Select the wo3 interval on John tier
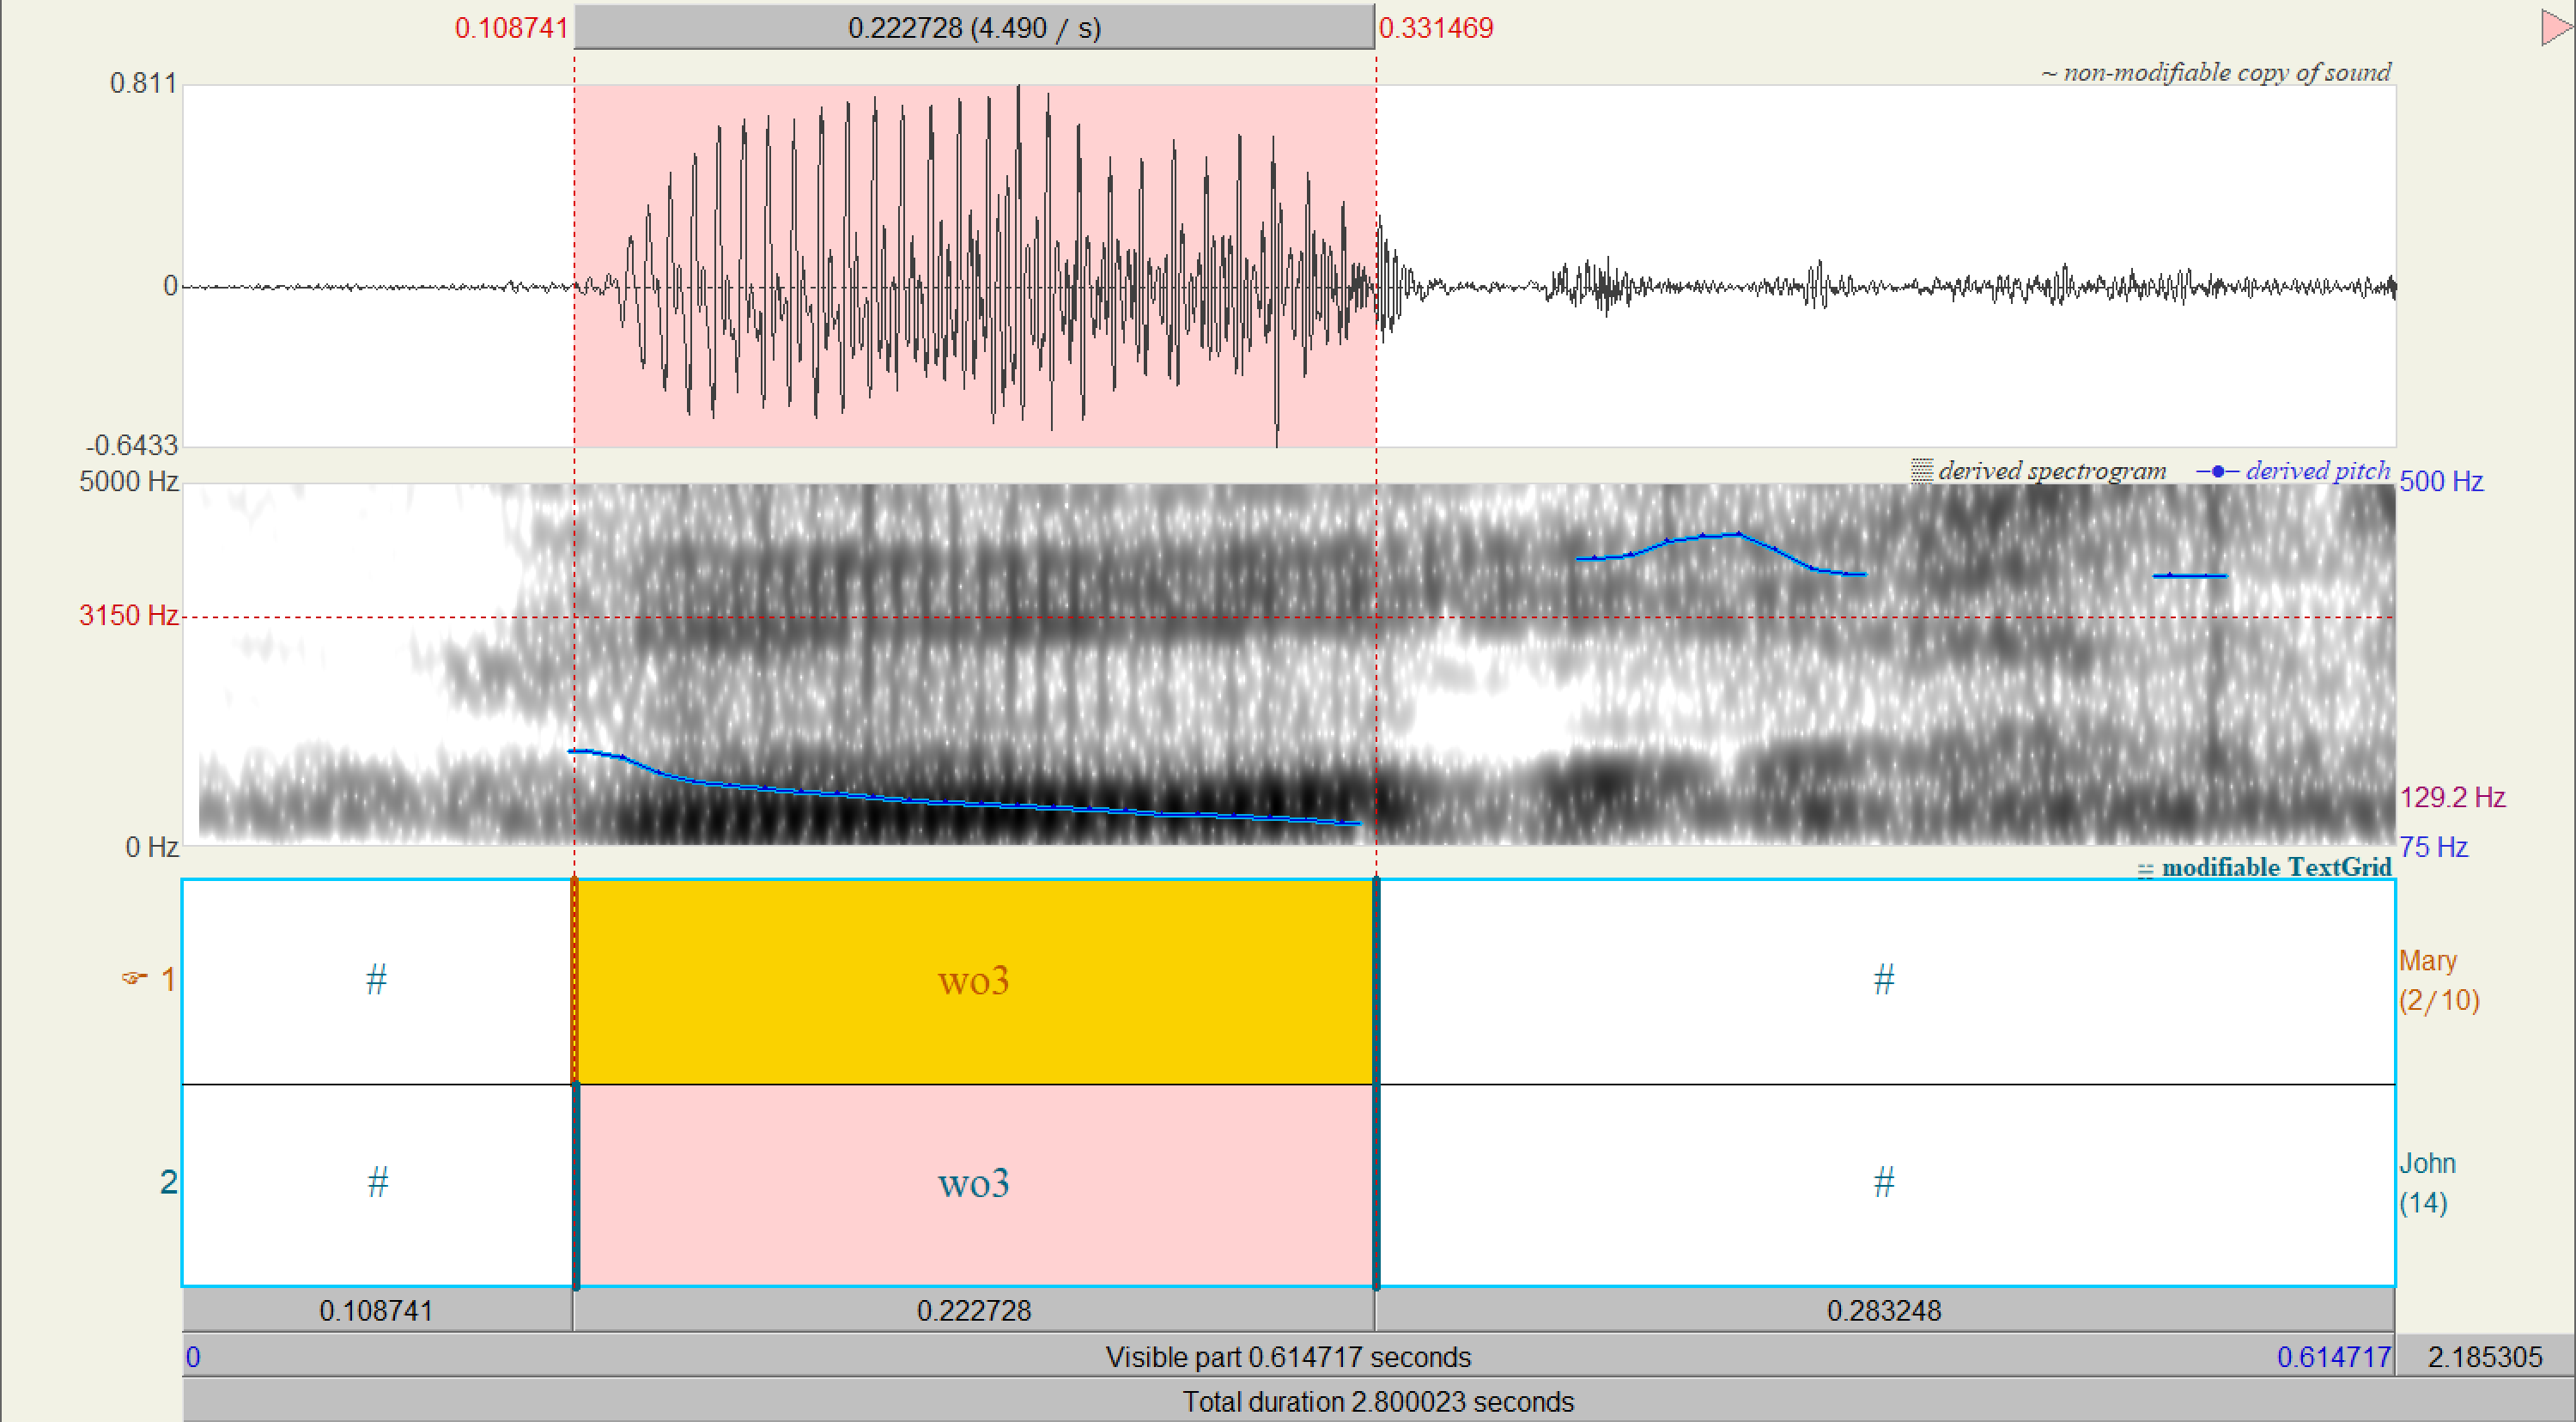Viewport: 2576px width, 1422px height. pos(974,1184)
